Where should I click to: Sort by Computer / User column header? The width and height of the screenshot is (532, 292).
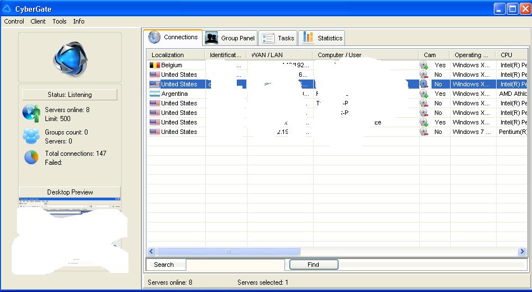pyautogui.click(x=365, y=55)
